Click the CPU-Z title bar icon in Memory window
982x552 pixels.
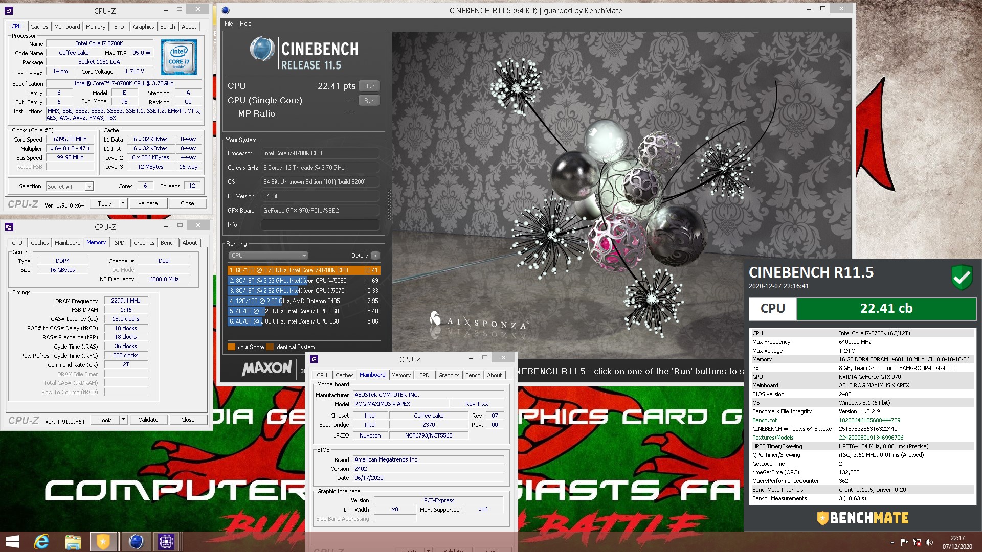pyautogui.click(x=9, y=227)
